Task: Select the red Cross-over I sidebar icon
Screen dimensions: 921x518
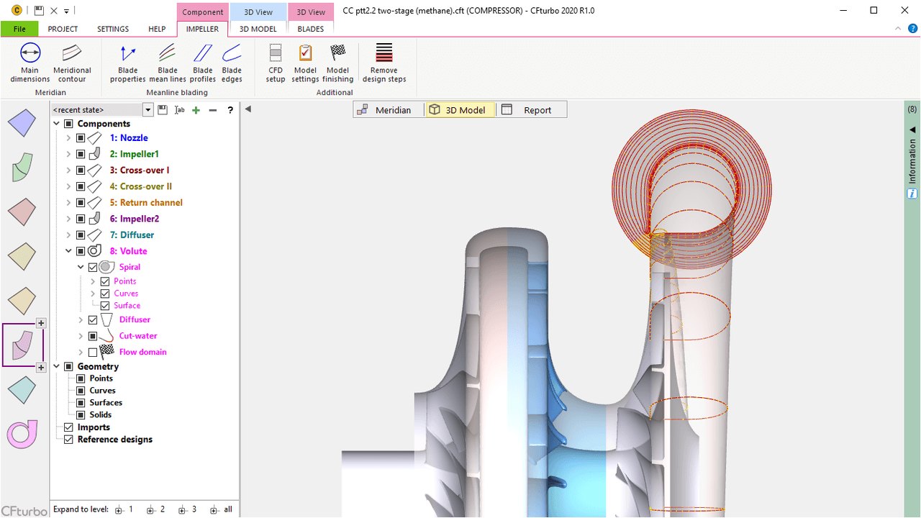Action: pos(22,212)
